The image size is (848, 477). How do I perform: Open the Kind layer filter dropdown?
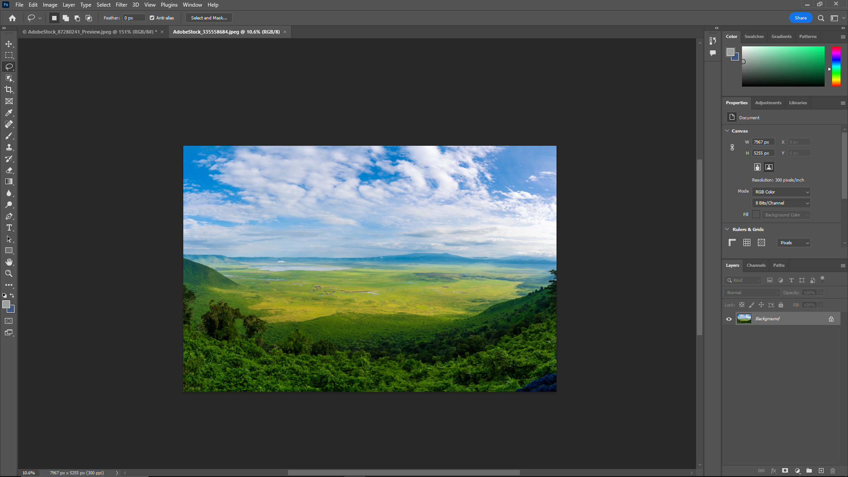point(743,280)
